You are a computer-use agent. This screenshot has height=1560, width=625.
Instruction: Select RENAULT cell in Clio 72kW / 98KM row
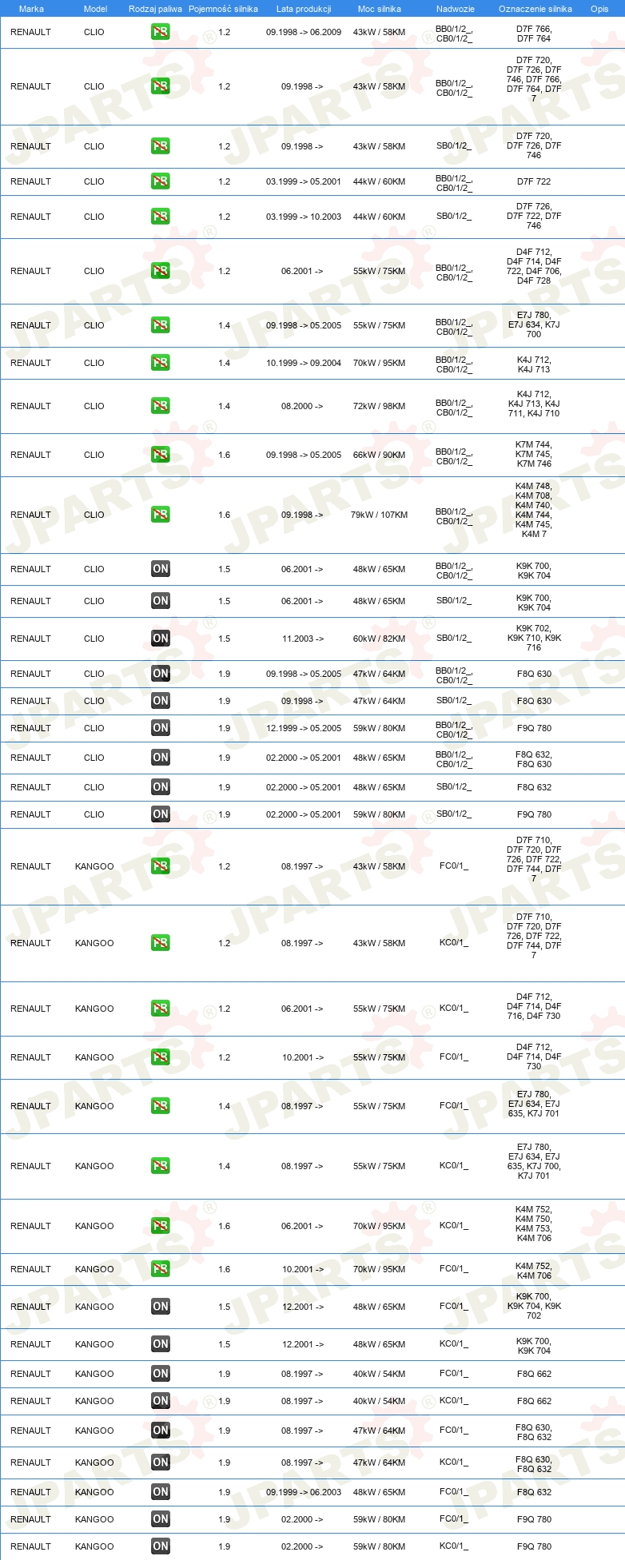pos(30,407)
